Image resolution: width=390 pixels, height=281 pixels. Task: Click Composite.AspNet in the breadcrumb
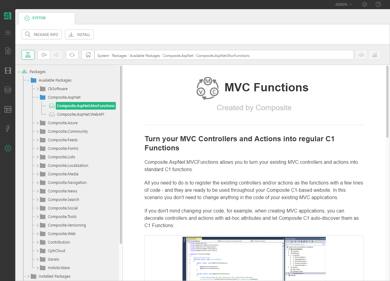pos(178,56)
